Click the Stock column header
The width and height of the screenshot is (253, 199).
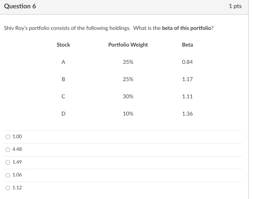pos(63,45)
